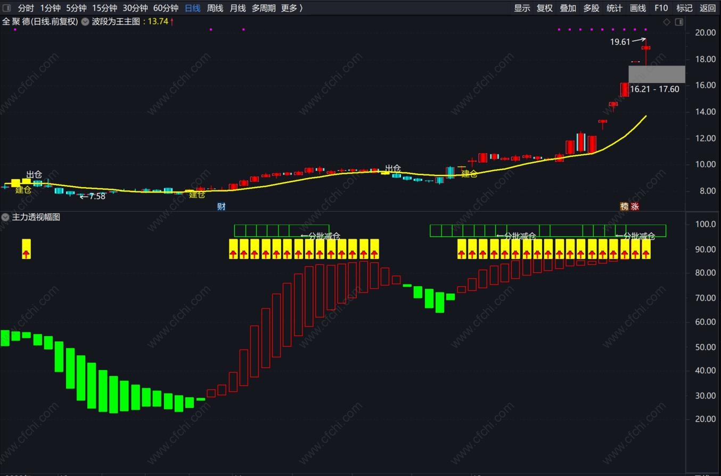
Task: Click the white 出仓 signal label near the chart's left edge
Action: tap(34, 174)
